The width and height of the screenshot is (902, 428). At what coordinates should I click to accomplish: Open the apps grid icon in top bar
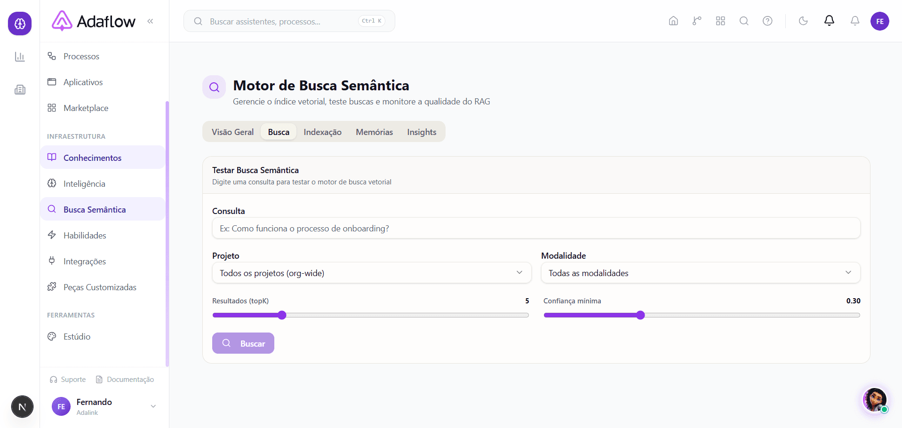click(720, 21)
